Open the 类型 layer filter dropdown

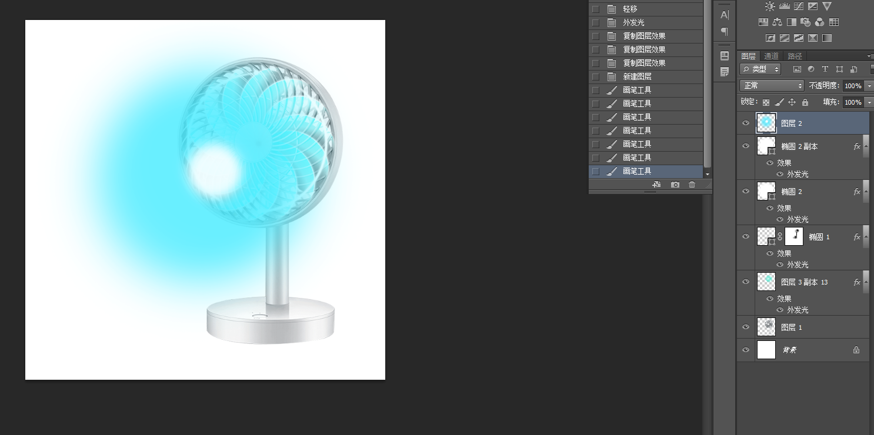pos(760,69)
